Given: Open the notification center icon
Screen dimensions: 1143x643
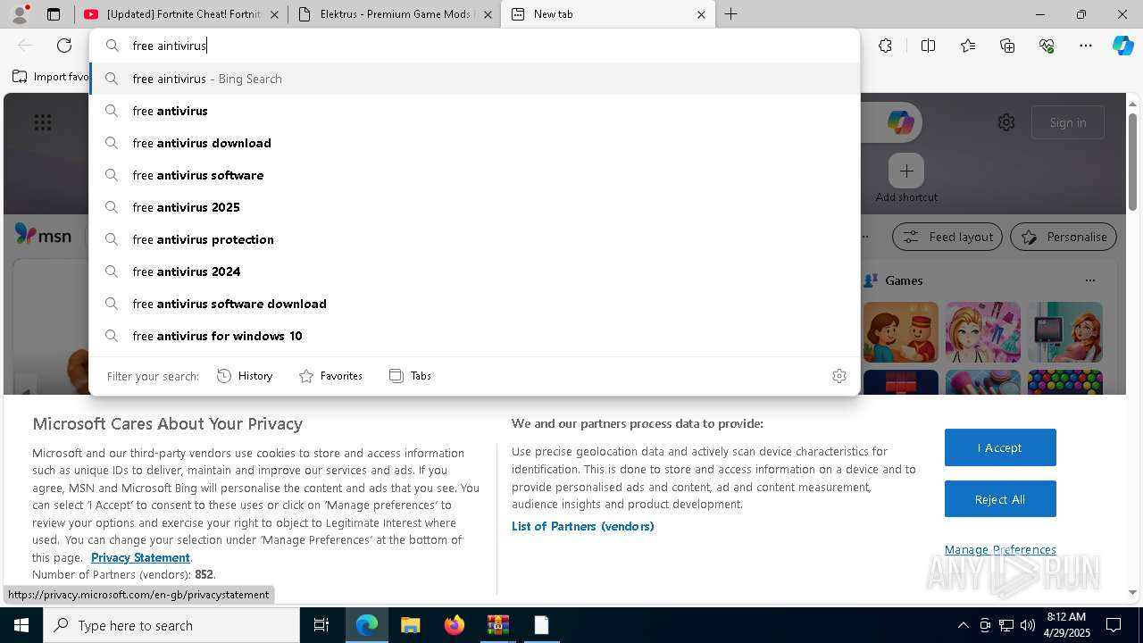Looking at the screenshot, I should pos(1114,625).
